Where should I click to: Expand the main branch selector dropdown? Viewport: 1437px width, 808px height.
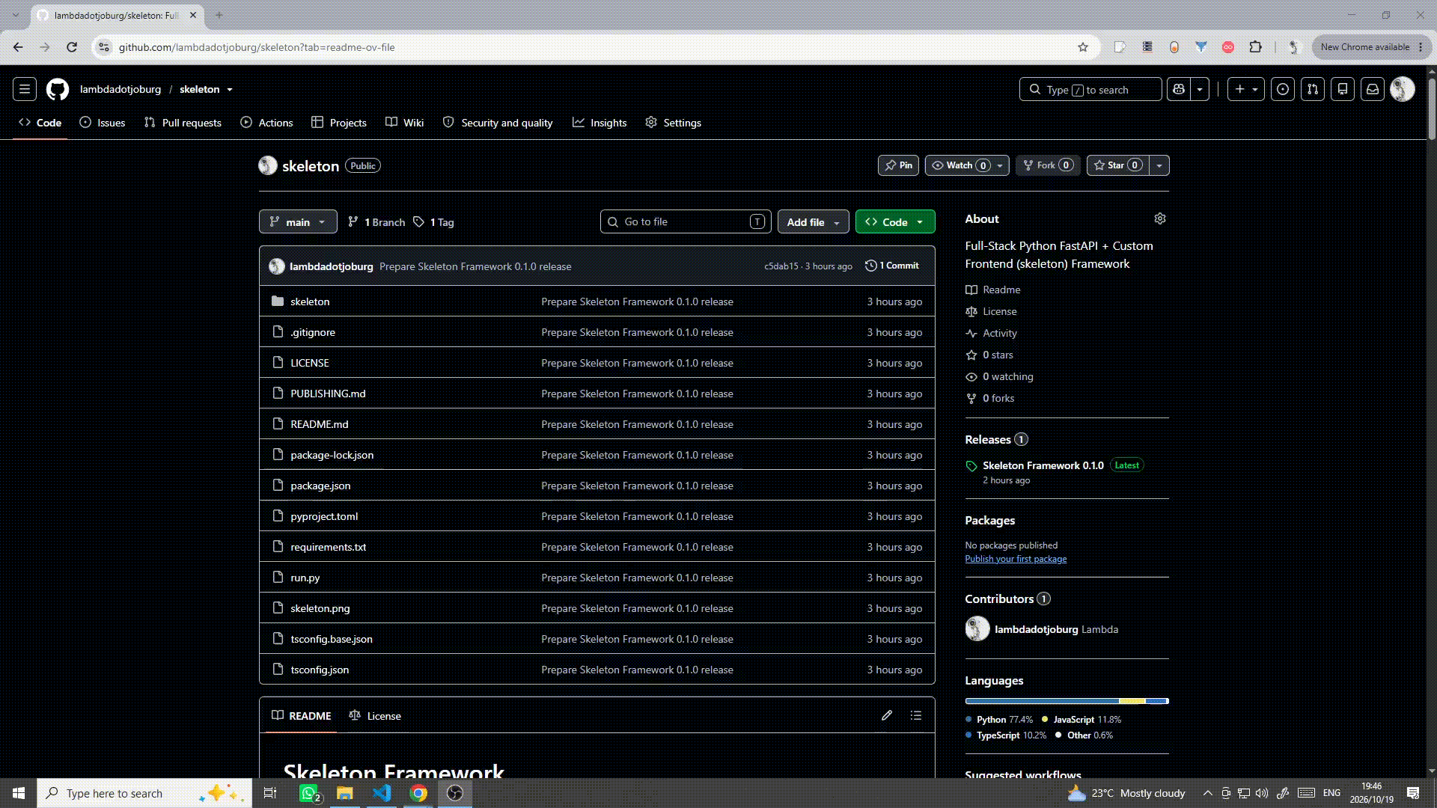coord(298,222)
